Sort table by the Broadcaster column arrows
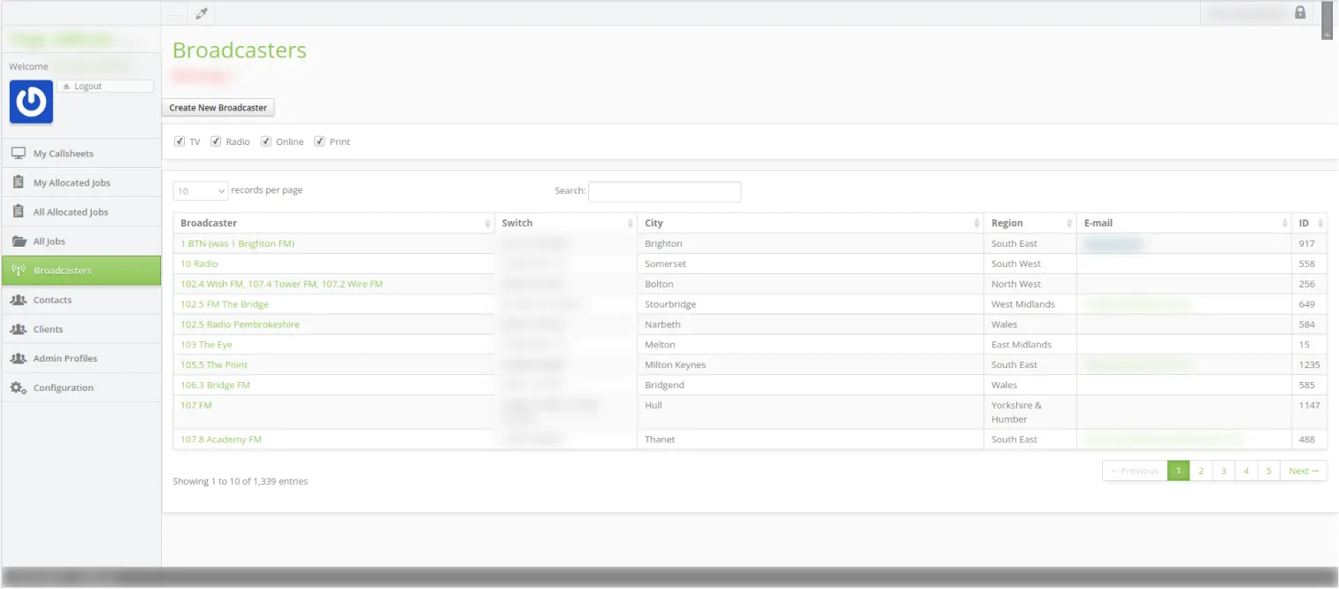Image resolution: width=1339 pixels, height=589 pixels. pos(487,224)
